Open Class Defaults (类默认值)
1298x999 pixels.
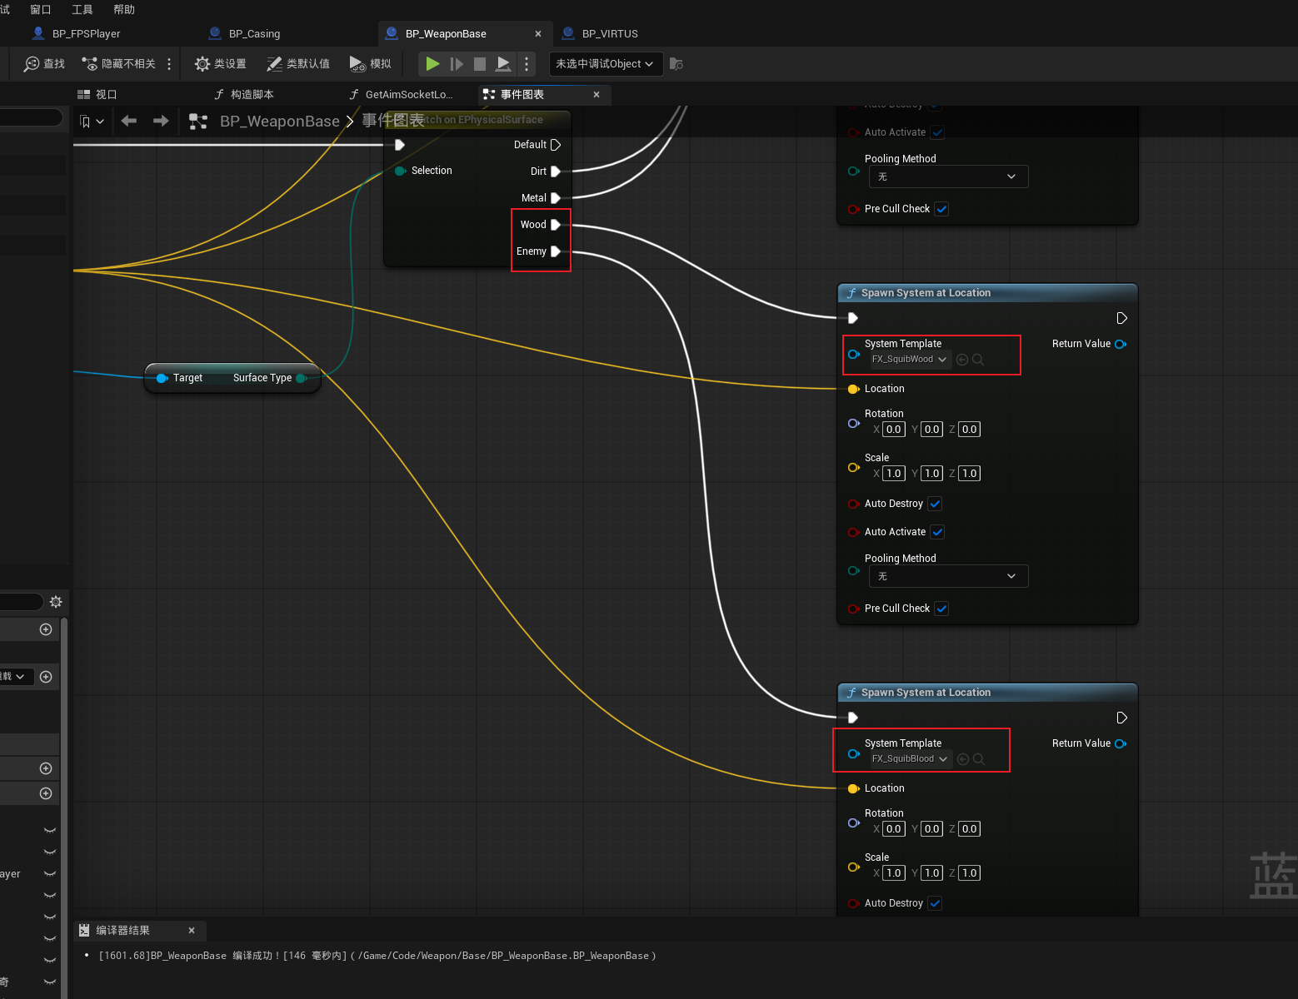[x=298, y=64]
